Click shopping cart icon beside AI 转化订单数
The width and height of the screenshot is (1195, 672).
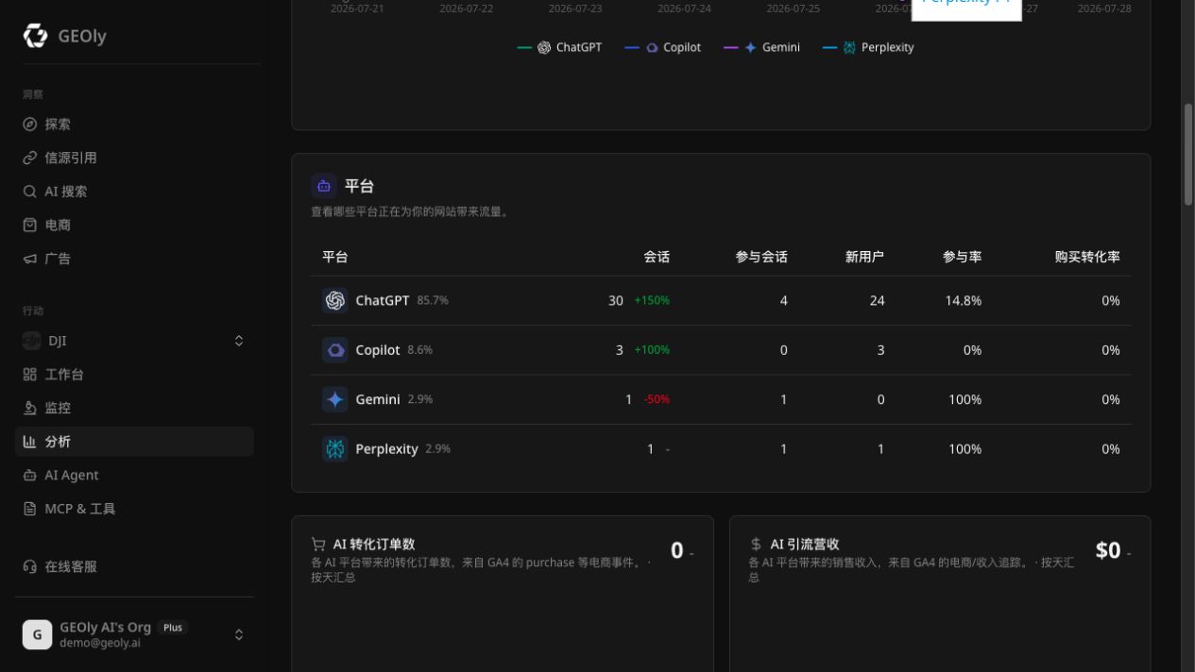point(318,545)
